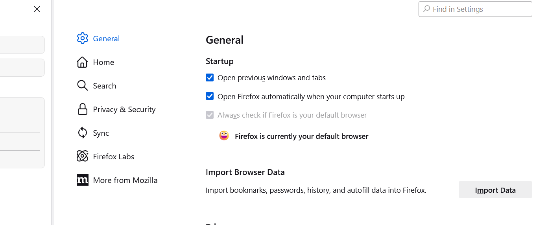This screenshot has width=559, height=225.
Task: Open the Home settings category label
Action: [x=103, y=62]
